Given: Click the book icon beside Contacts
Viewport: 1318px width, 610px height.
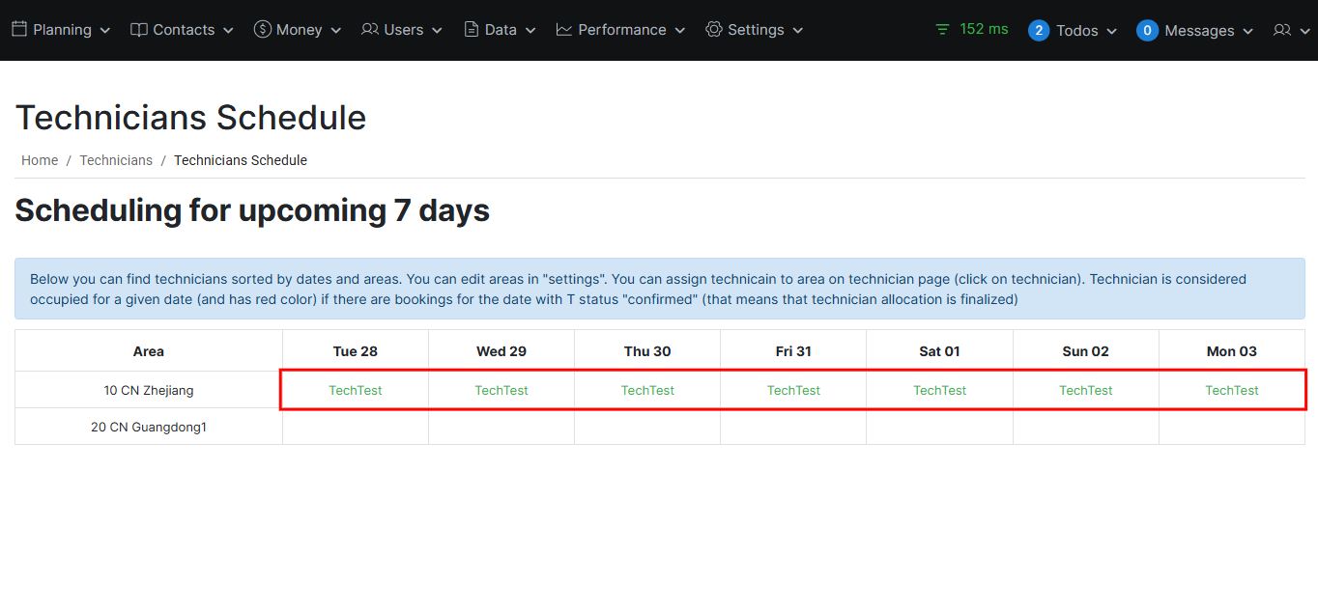Looking at the screenshot, I should tap(139, 30).
